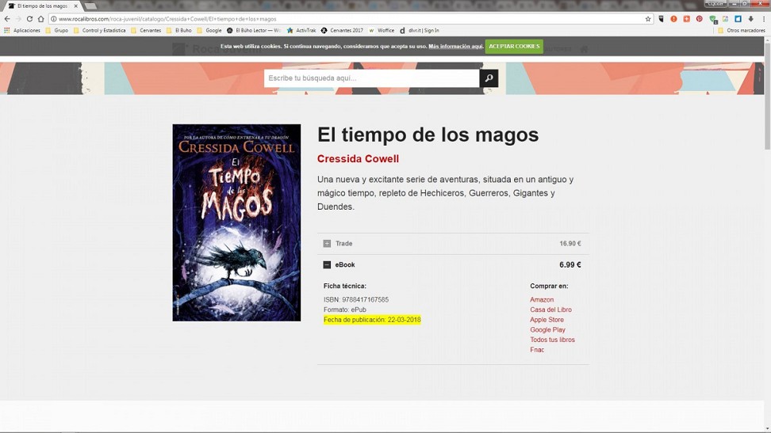Click the author name Cressida Cowell

click(358, 159)
